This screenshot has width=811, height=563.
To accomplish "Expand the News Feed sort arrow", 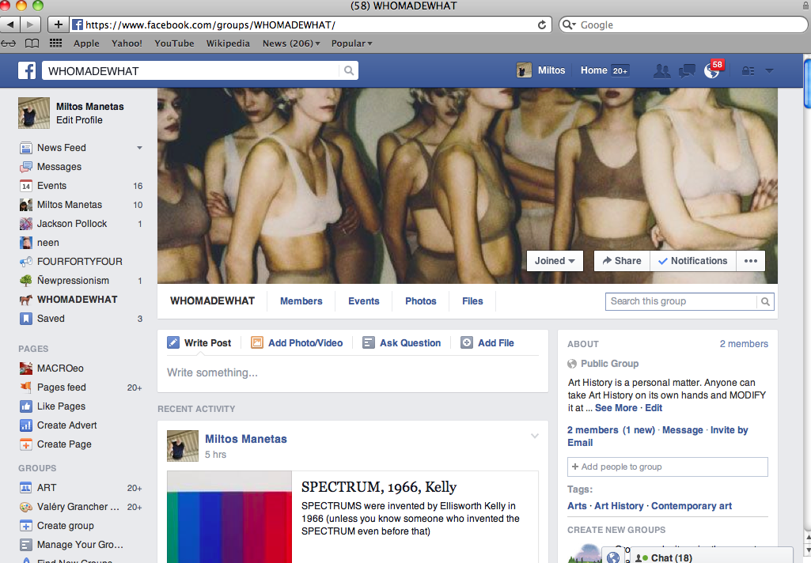I will click(x=139, y=148).
